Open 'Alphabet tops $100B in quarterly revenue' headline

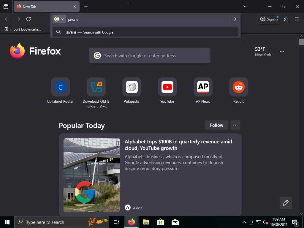coord(178,145)
